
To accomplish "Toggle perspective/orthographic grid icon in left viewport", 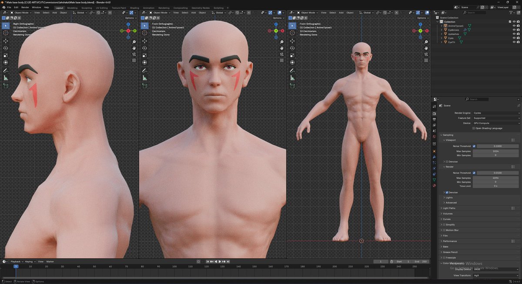I will (x=134, y=60).
